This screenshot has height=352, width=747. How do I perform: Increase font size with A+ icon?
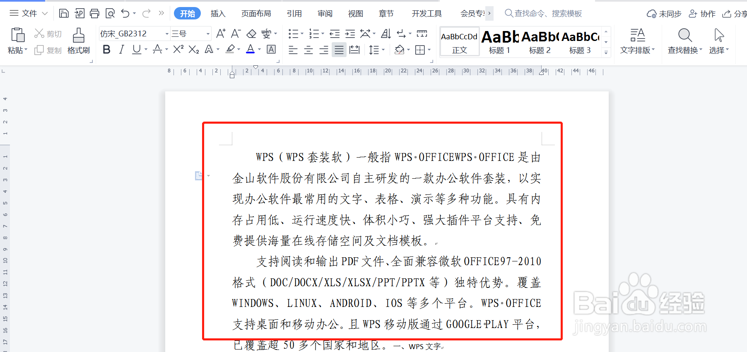click(221, 34)
